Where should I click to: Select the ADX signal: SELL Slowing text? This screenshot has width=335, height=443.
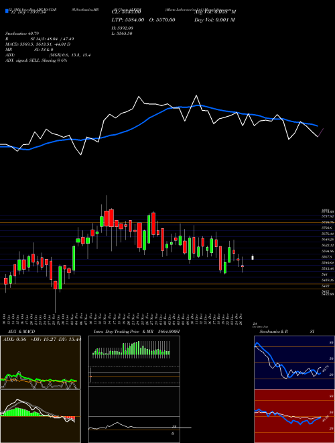pos(36,60)
